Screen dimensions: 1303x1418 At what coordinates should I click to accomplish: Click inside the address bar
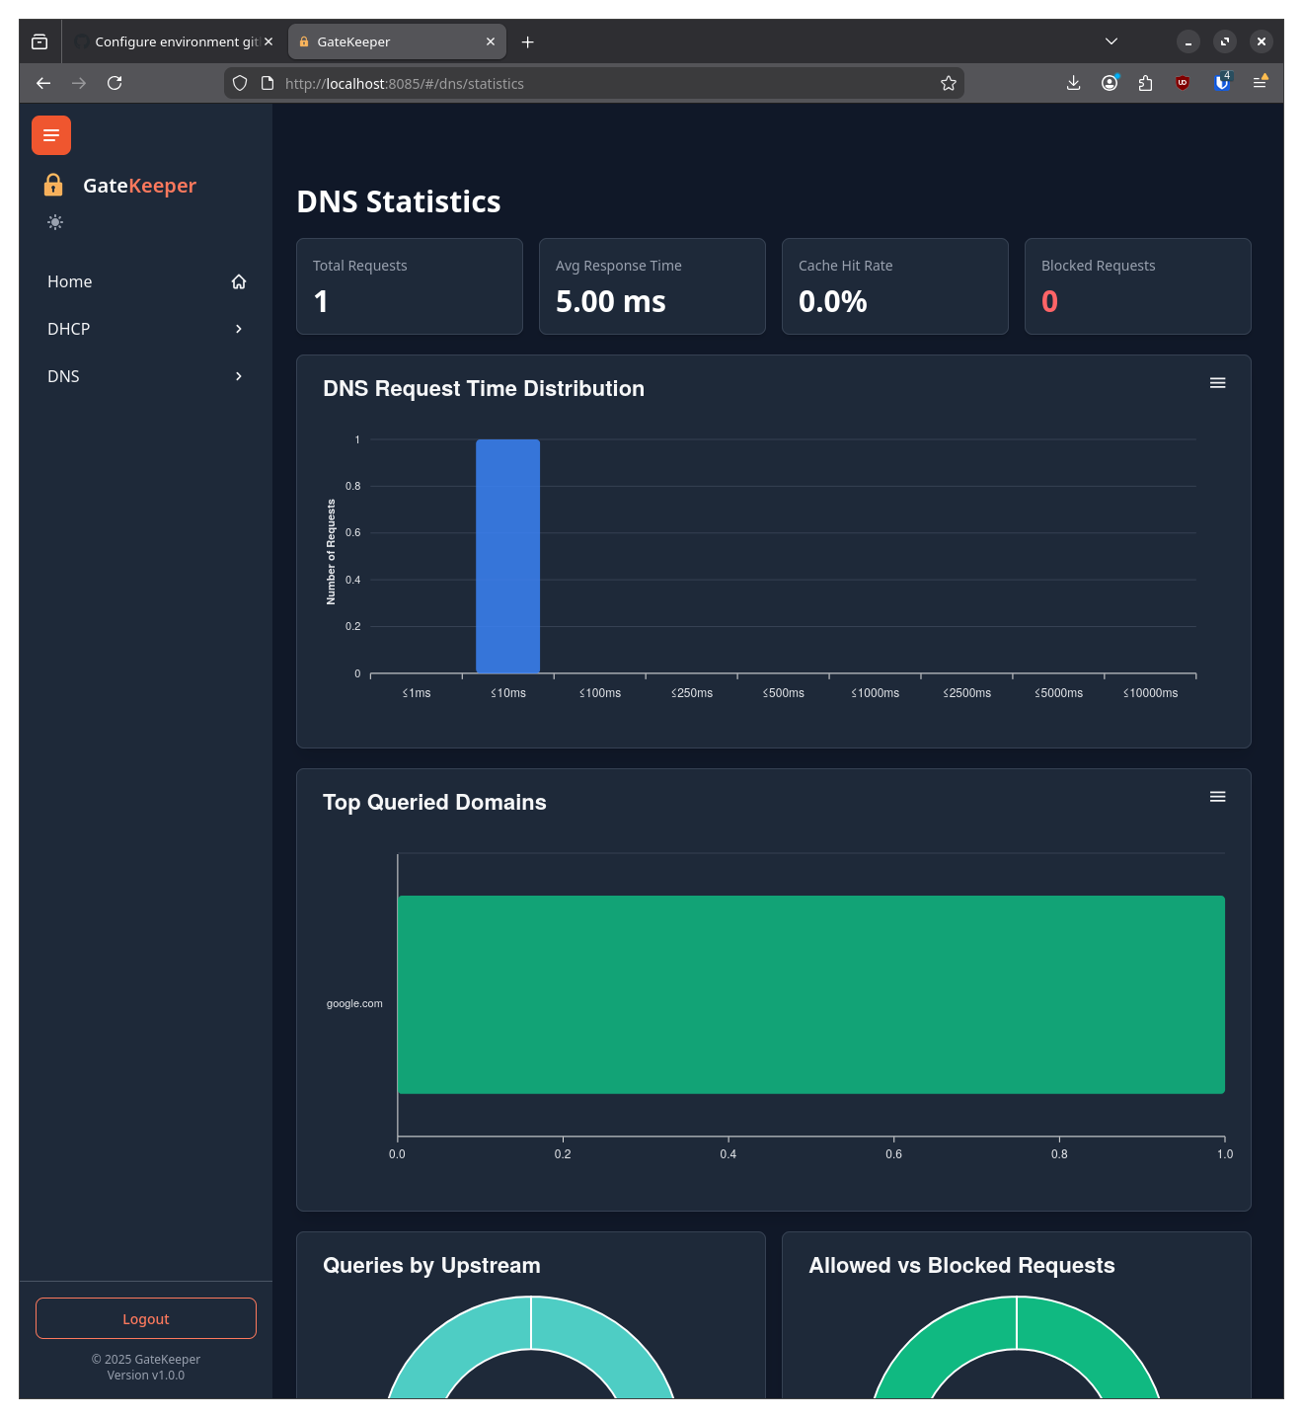click(x=592, y=83)
